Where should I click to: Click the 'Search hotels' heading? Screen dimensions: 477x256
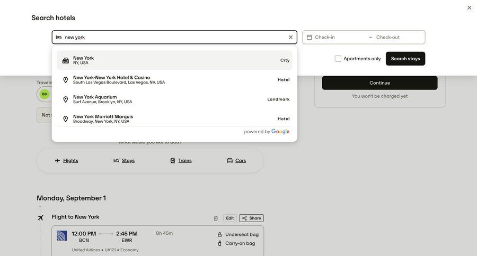53,18
